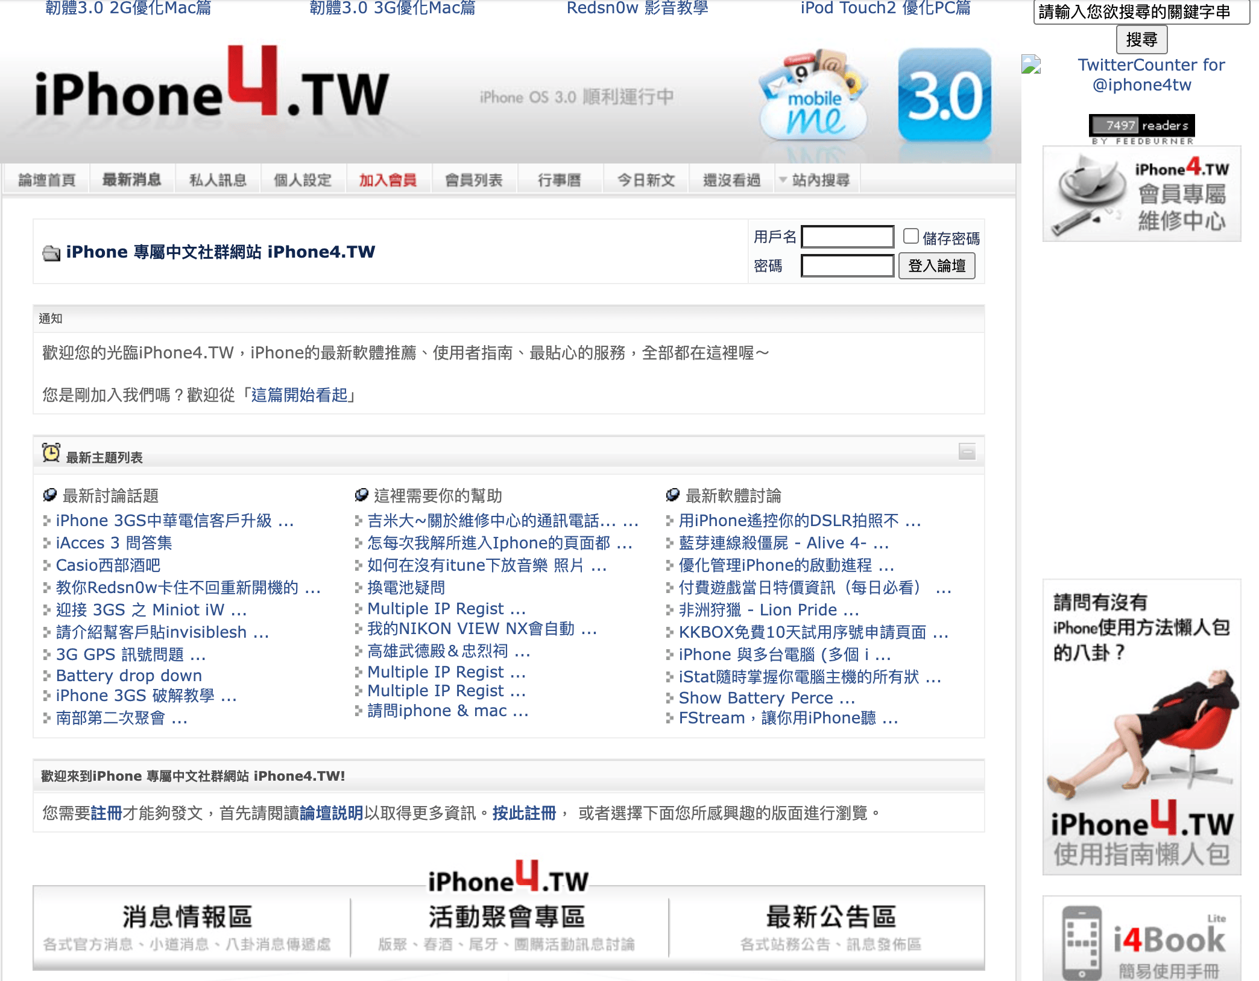Open the 韌體3.0 2G優化Mac篇 link
Screen dimensions: 1259x981
point(128,8)
